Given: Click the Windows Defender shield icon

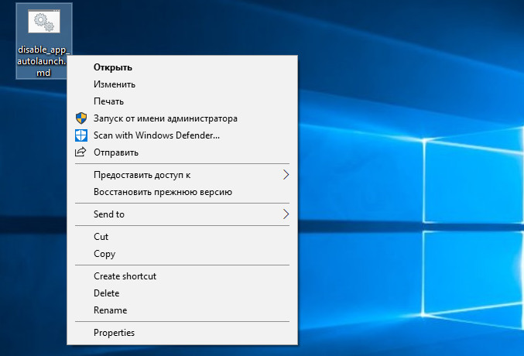Looking at the screenshot, I should point(80,135).
